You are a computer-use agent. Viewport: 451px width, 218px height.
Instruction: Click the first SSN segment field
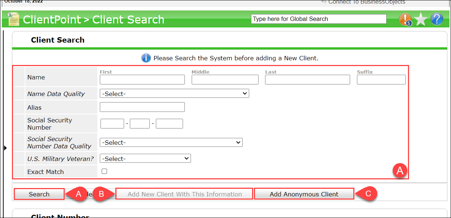[112, 124]
